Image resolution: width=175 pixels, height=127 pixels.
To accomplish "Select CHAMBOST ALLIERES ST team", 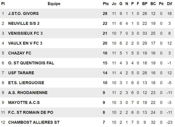I will (x=34, y=122).
